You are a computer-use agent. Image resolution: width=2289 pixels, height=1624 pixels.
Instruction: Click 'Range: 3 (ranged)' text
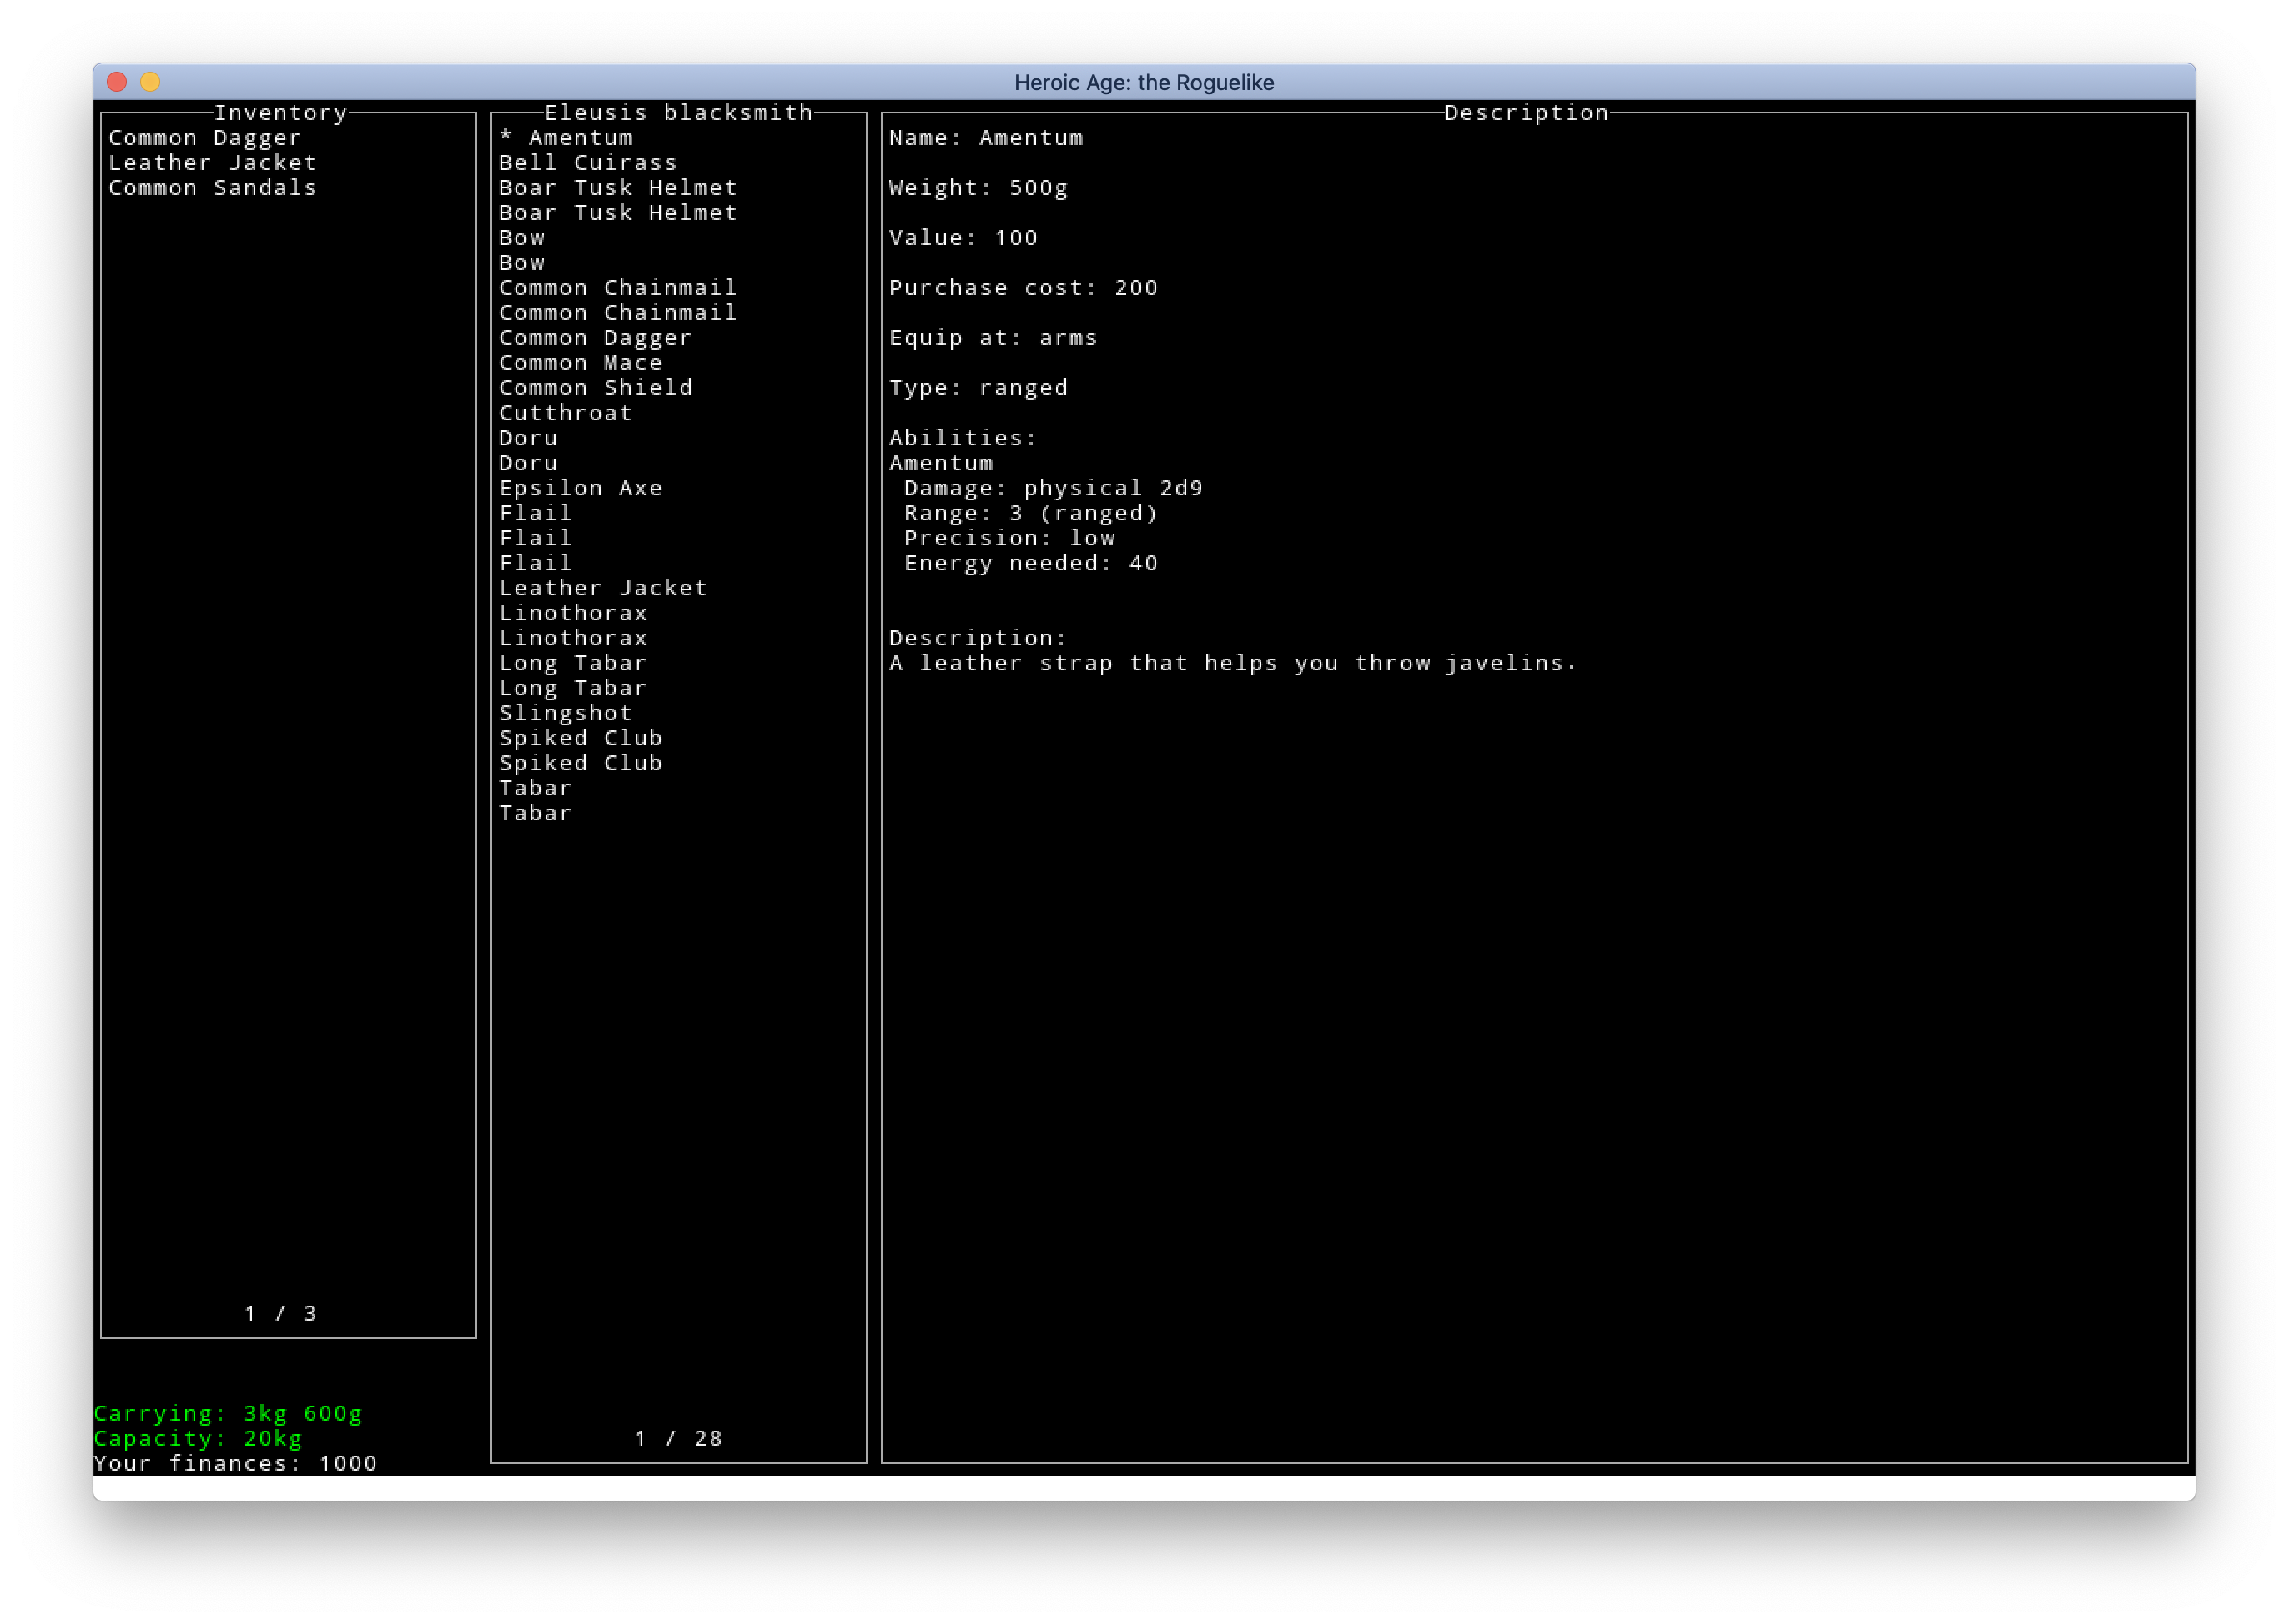pyautogui.click(x=1031, y=513)
